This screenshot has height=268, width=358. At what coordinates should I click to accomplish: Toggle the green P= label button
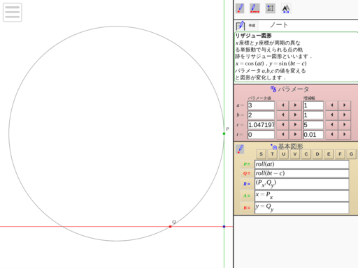click(247, 164)
